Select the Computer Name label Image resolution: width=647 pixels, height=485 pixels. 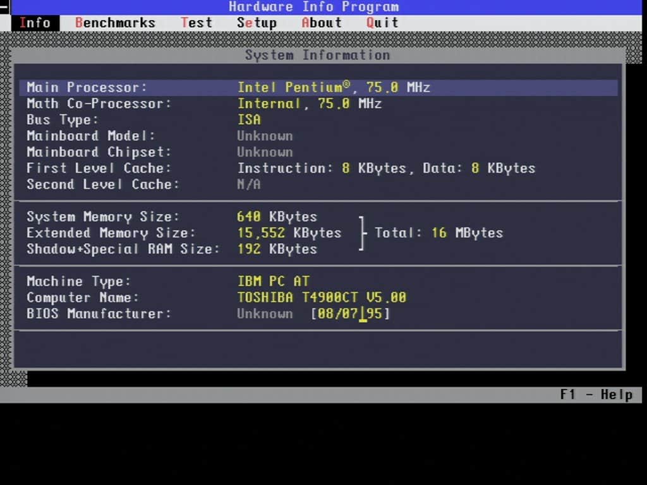(83, 297)
